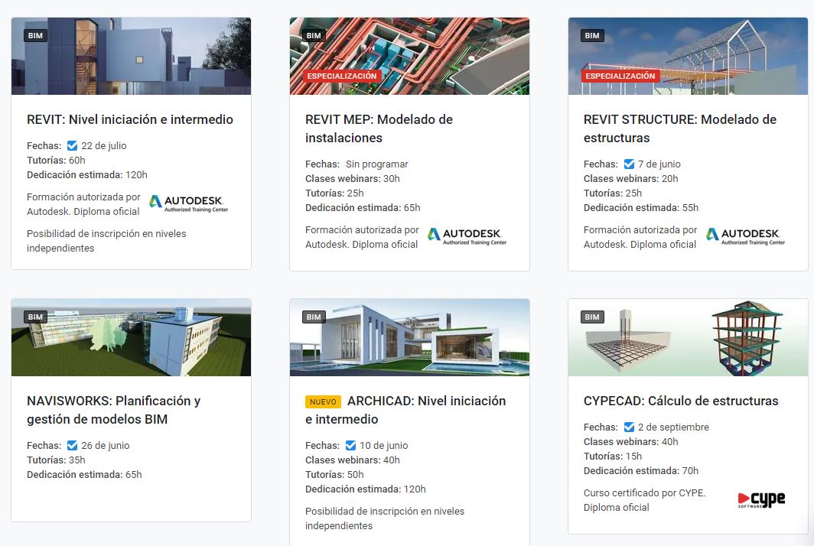
Task: Click the BIM tag on REVIT STRUCTURE card
Action: tap(592, 35)
